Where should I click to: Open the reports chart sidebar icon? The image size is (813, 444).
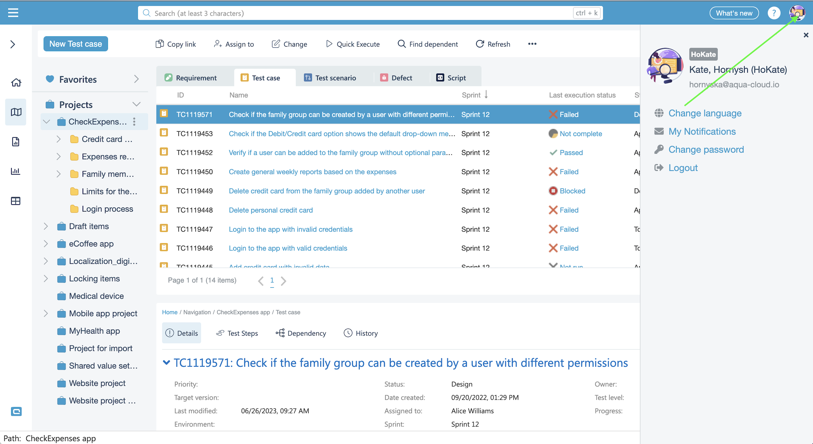coord(16,171)
